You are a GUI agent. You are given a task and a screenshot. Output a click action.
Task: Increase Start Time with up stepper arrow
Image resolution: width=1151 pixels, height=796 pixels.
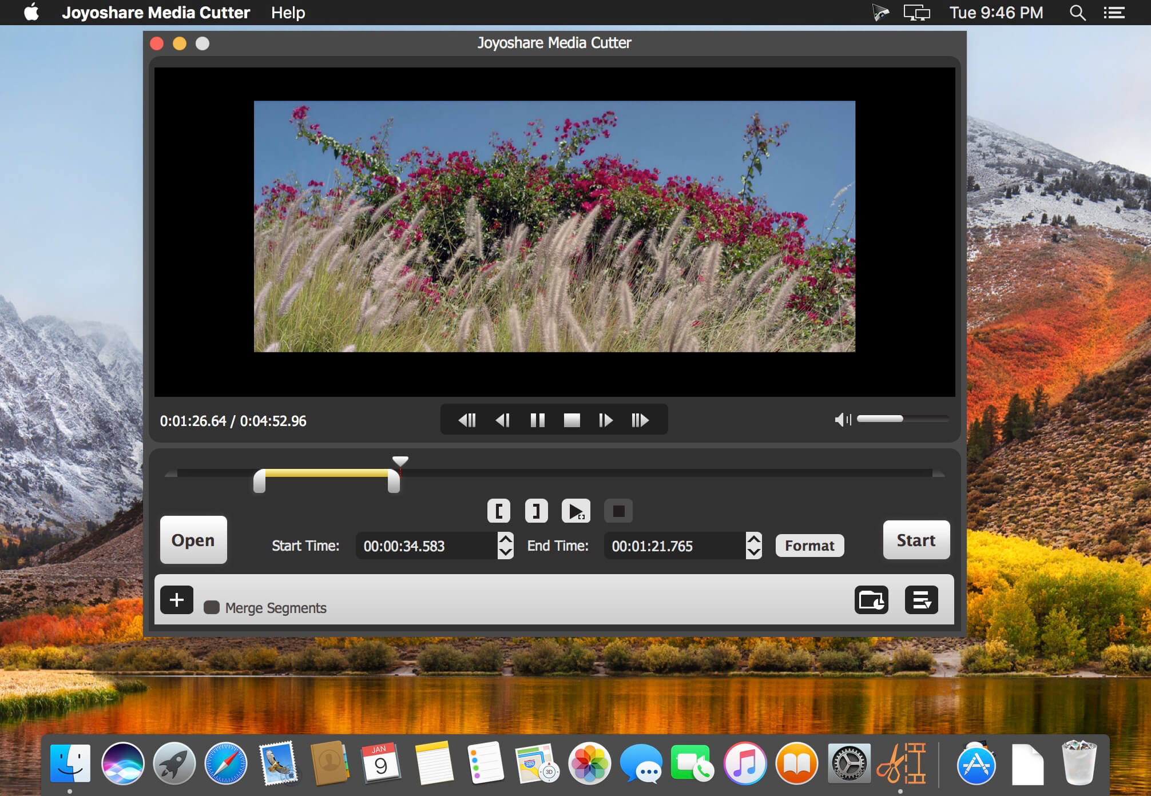505,539
